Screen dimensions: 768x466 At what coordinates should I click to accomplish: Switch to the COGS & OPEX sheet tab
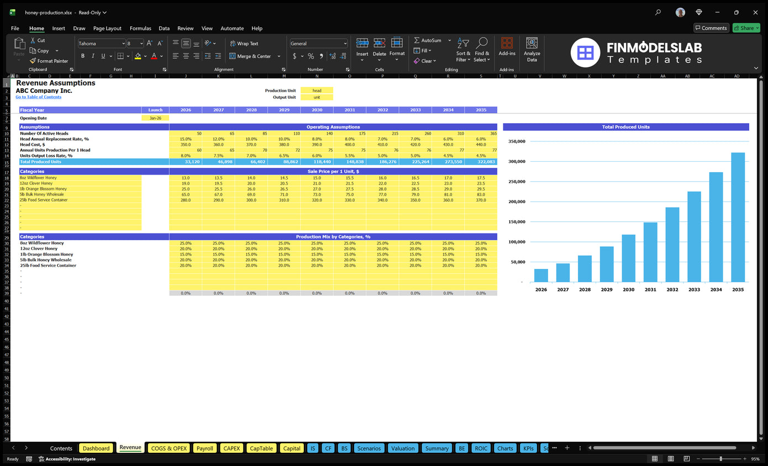click(169, 448)
